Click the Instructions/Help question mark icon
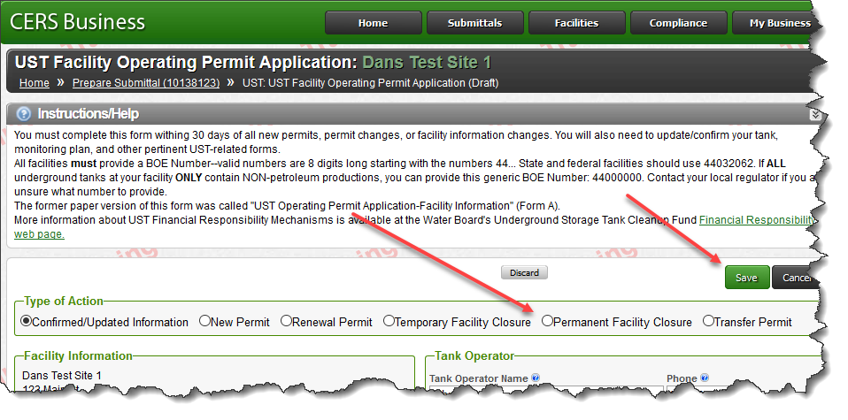The height and width of the screenshot is (420, 848). [24, 114]
